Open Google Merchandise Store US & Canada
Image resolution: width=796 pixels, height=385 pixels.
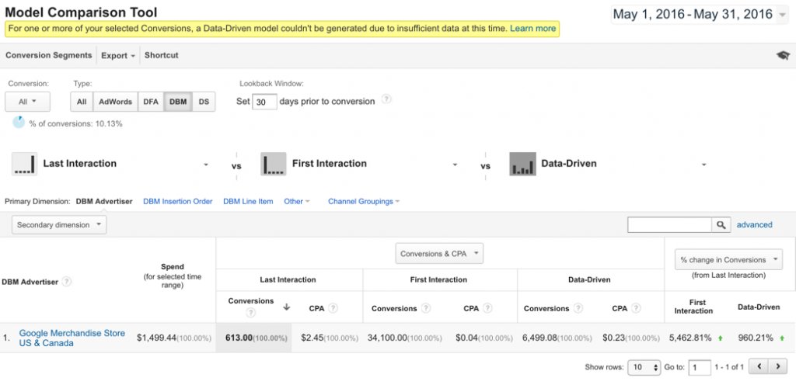[x=72, y=338]
